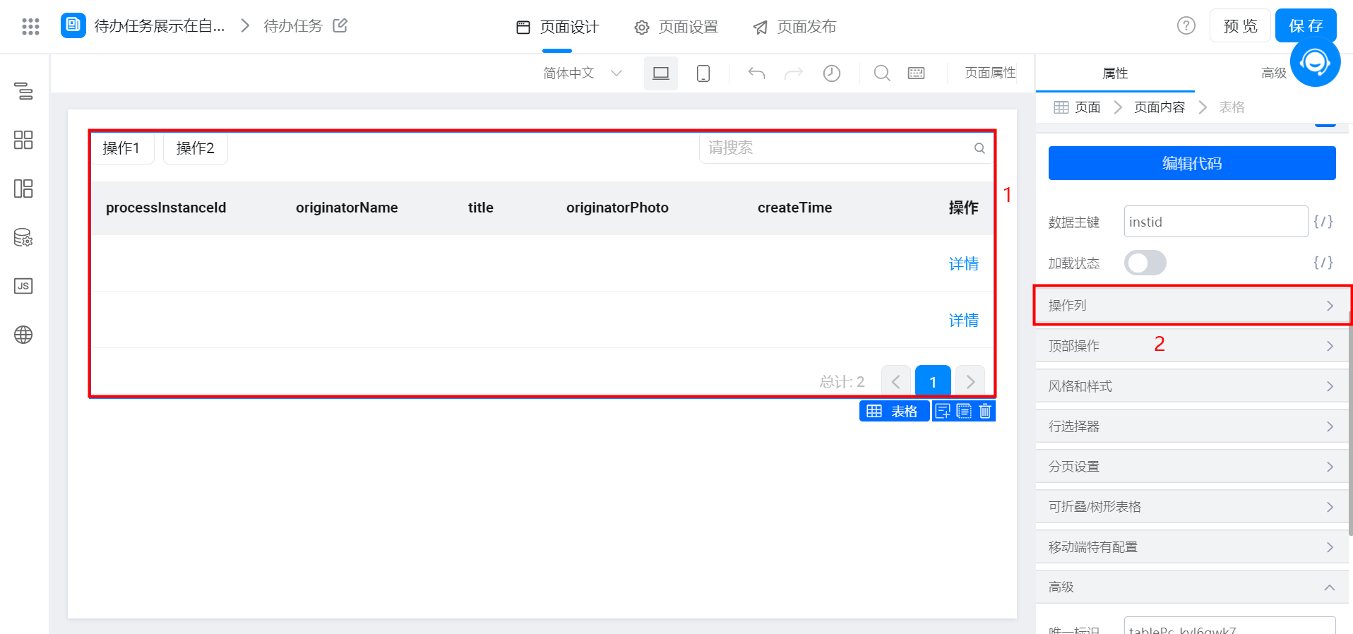
Task: Open the help question mark icon
Action: click(1186, 26)
